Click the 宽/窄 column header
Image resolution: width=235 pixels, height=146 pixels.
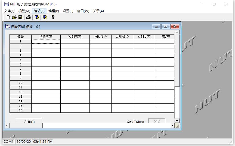click(x=165, y=37)
